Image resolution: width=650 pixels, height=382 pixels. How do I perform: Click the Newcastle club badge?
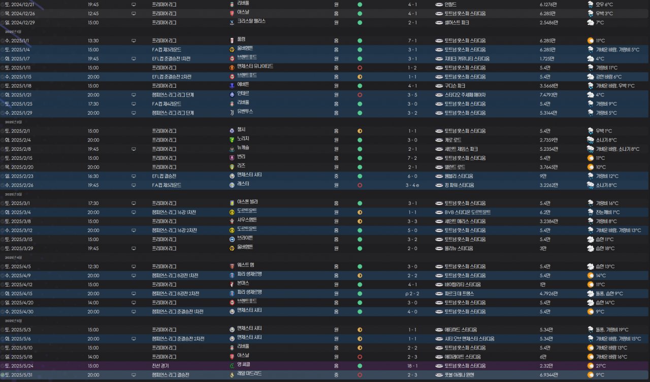click(232, 149)
